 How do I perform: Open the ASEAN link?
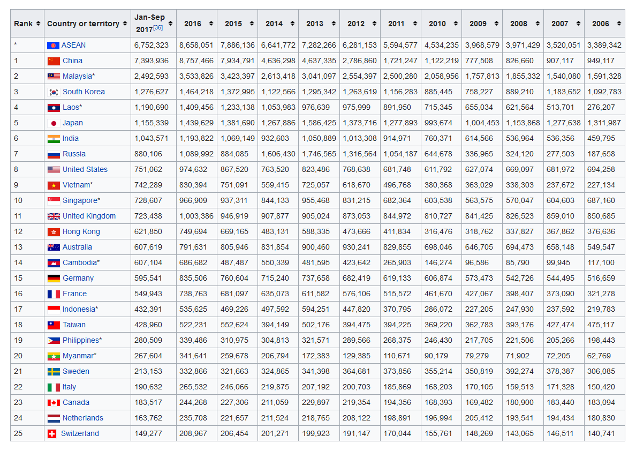(x=73, y=46)
